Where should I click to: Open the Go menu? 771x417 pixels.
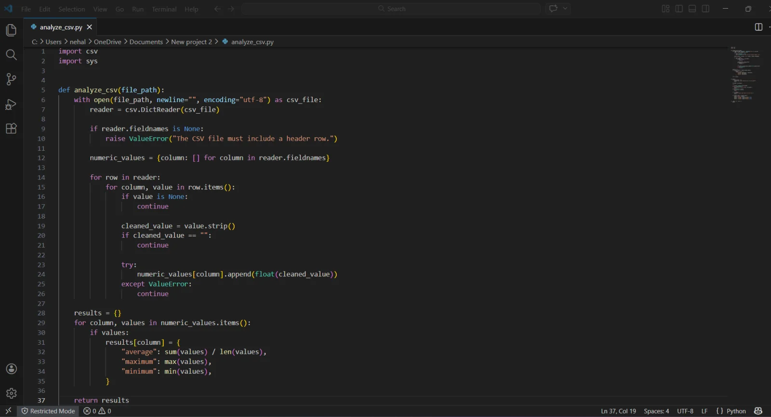[x=120, y=9]
